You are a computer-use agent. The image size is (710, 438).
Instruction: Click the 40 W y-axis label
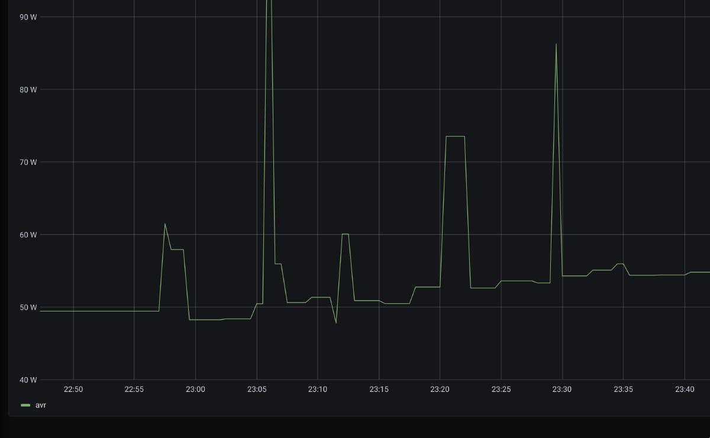pos(28,379)
